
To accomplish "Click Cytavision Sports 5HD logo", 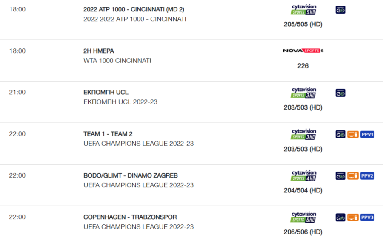I will [x=303, y=9].
